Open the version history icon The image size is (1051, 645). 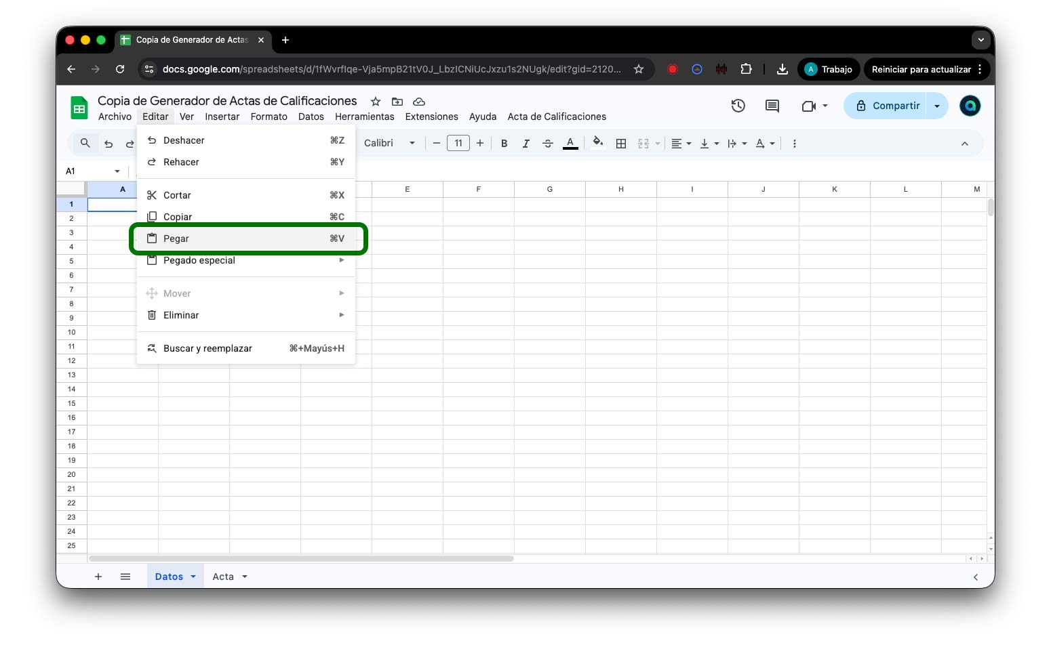coord(738,106)
